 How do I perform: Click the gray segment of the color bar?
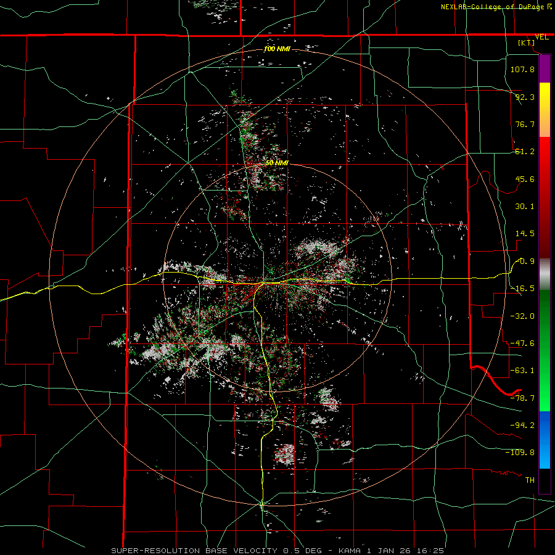pos(545,274)
